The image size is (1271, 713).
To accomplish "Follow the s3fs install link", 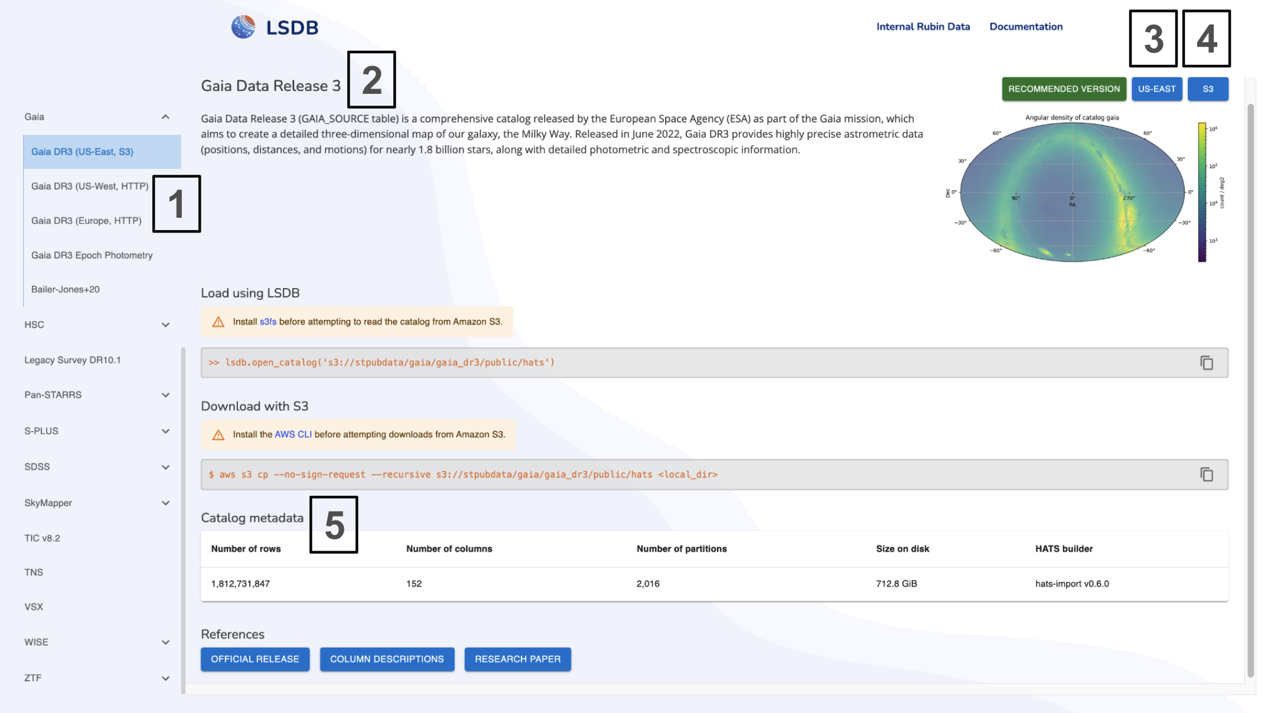I will tap(268, 322).
